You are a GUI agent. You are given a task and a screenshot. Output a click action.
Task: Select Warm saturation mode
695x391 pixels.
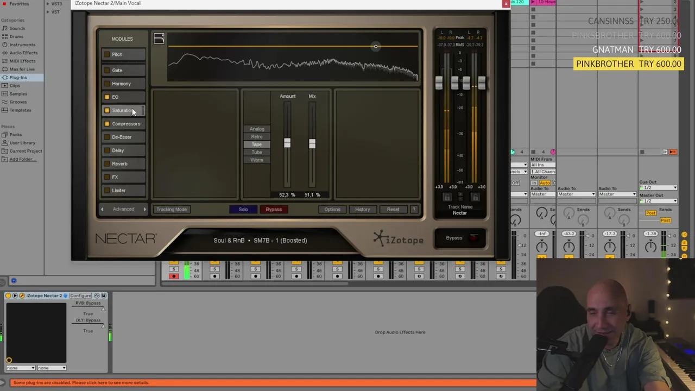click(257, 160)
